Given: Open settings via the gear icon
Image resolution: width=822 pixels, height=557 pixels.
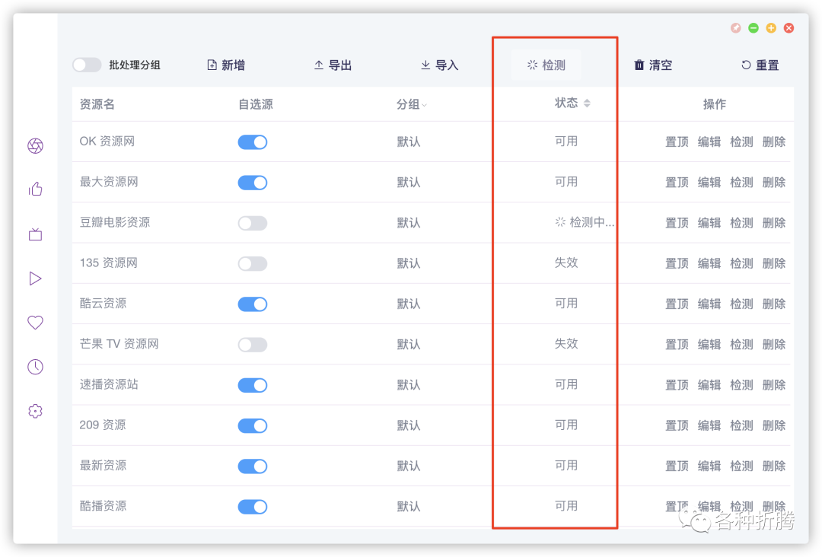Looking at the screenshot, I should (35, 411).
